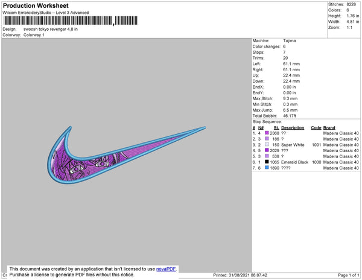The image size is (362, 280).
Task: Click the Width value '4.81 in'
Action: coord(353,22)
